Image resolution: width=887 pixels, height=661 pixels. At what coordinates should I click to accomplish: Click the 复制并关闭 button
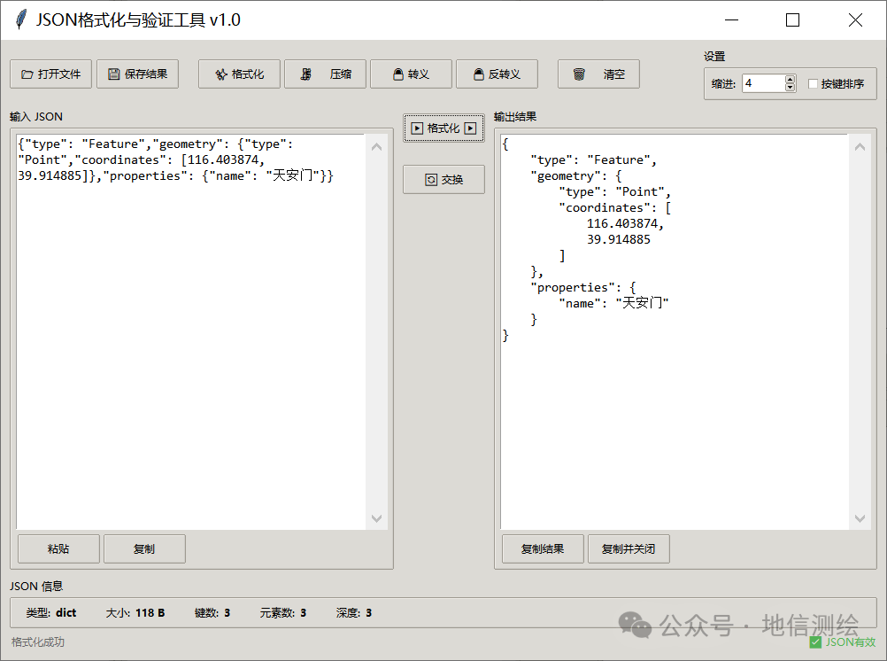point(629,549)
